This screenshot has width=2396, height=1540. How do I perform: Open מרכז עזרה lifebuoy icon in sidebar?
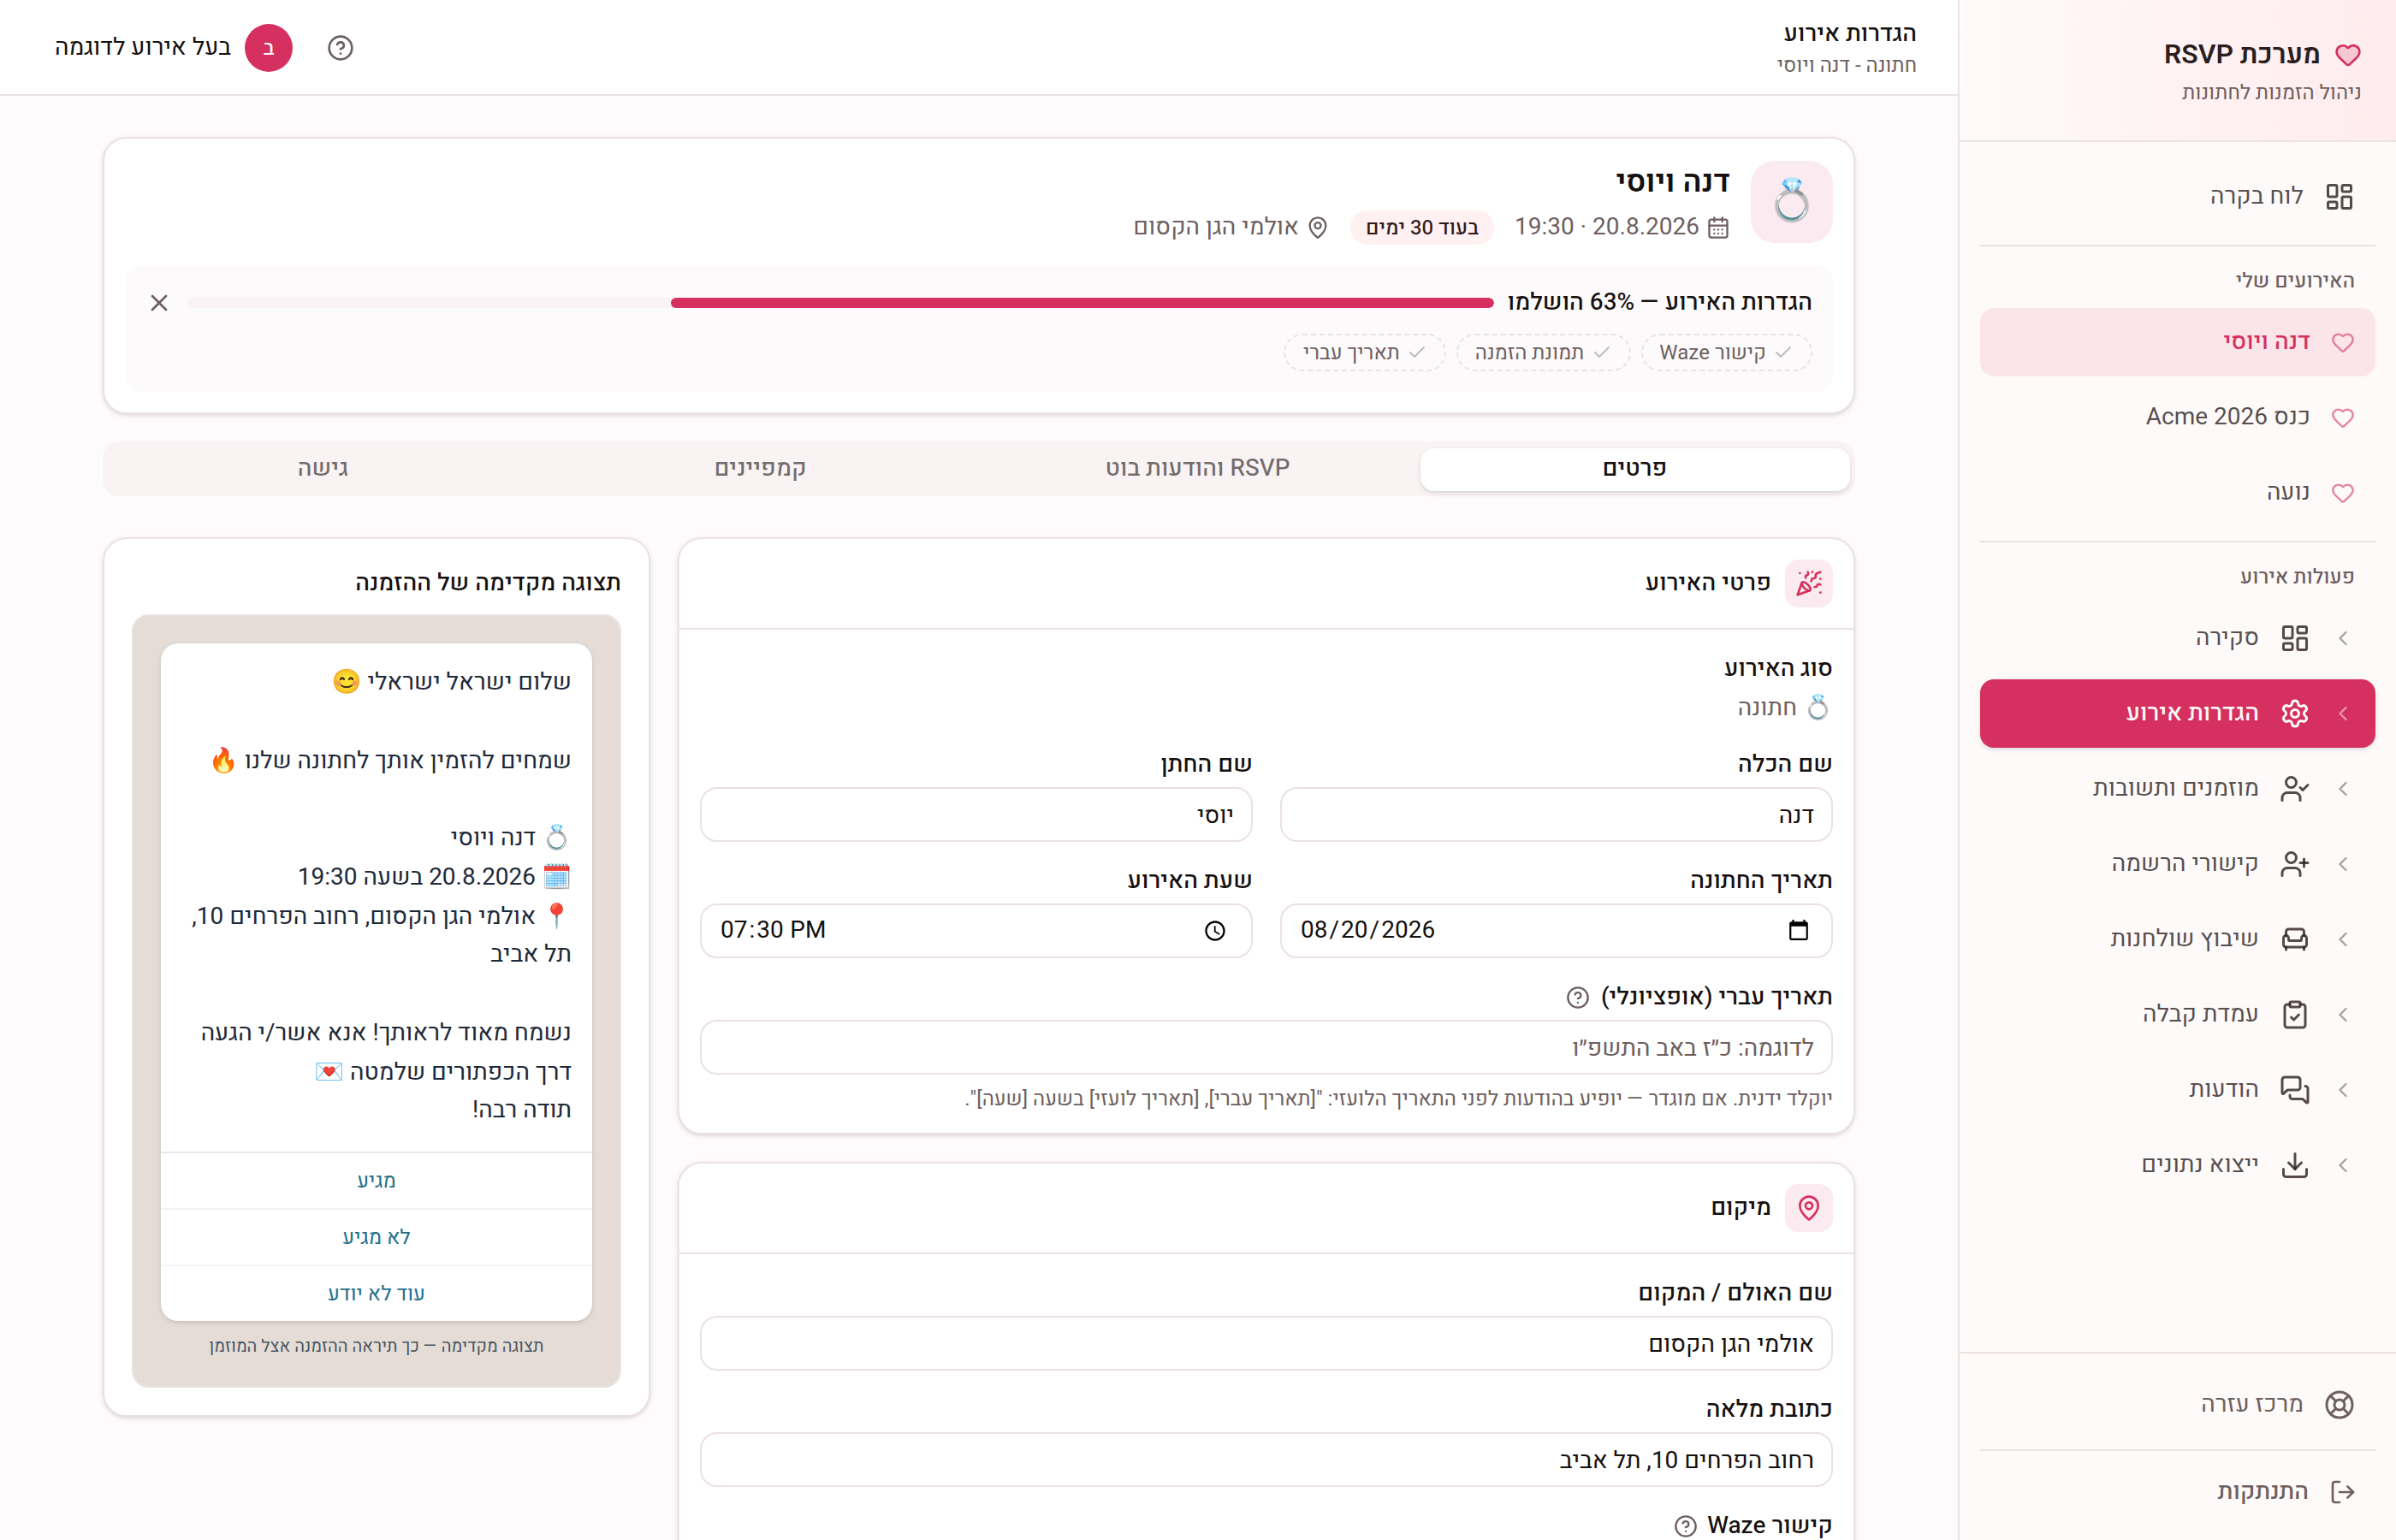tap(2339, 1404)
